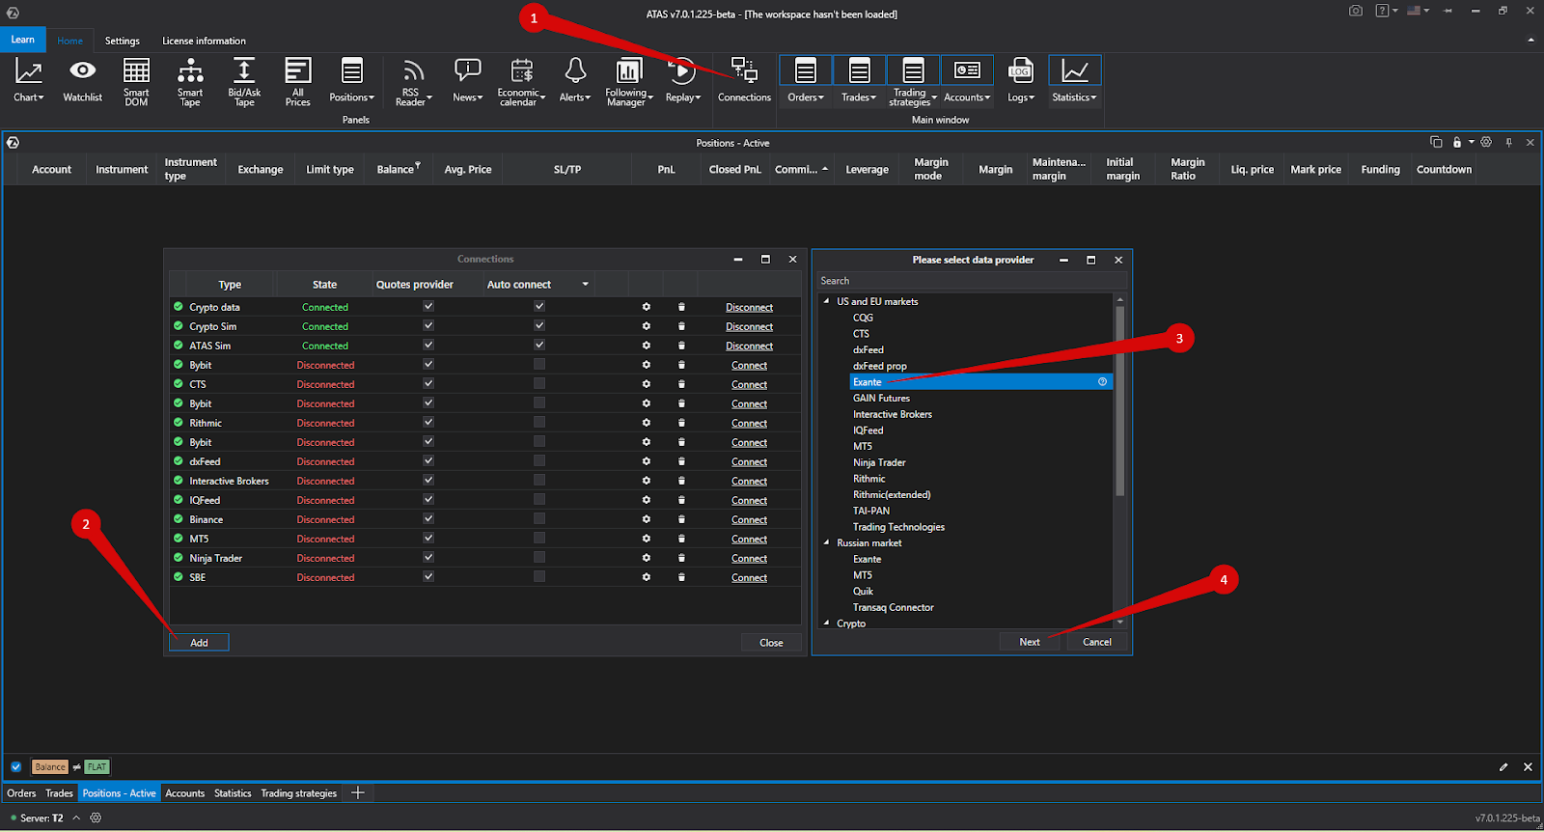The height and width of the screenshot is (832, 1544).
Task: Toggle Auto connect for ATAS Sim
Action: [x=539, y=345]
